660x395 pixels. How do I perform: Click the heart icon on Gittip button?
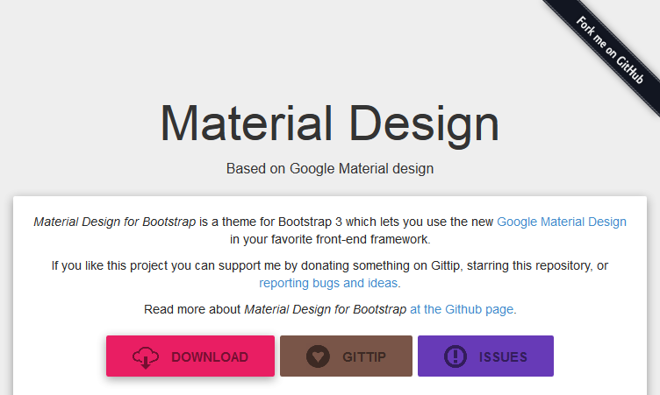318,356
